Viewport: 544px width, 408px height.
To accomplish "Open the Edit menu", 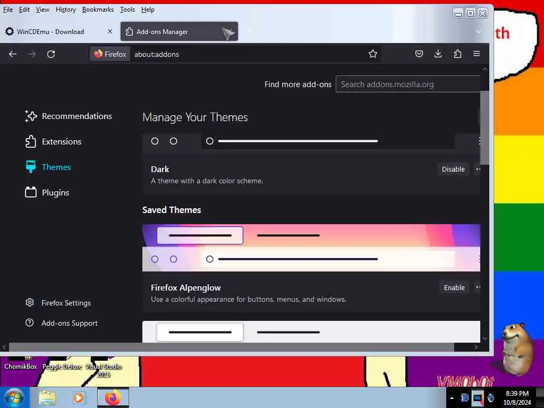I will coord(24,10).
